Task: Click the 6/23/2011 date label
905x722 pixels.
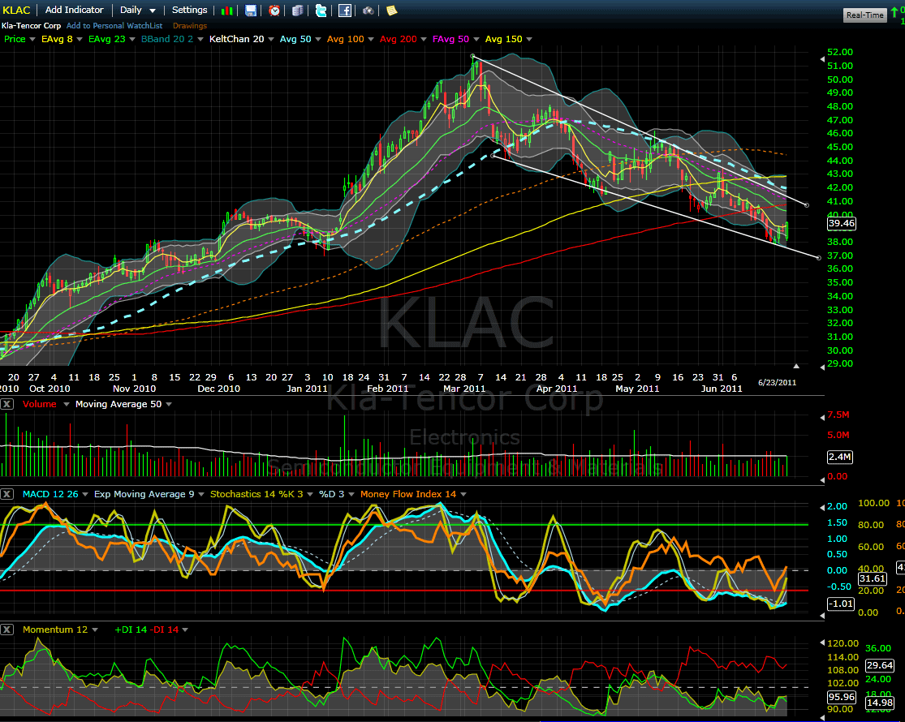Action: pos(777,382)
